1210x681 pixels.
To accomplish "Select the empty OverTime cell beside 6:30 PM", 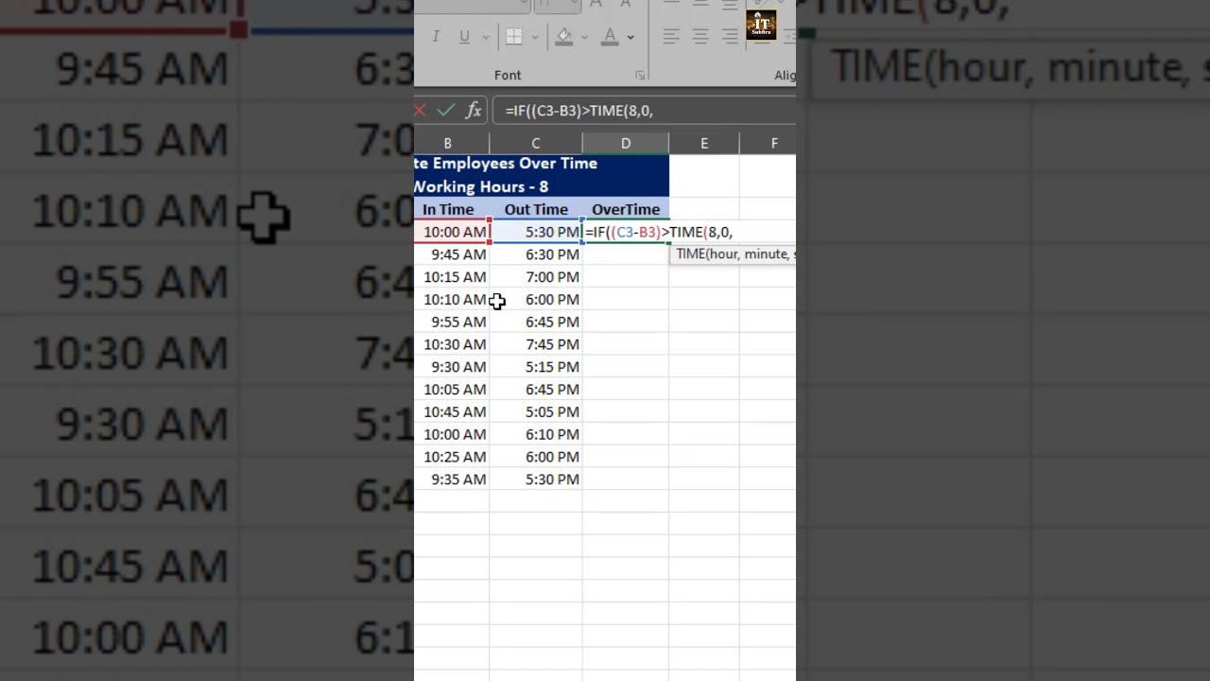I will (x=626, y=254).
